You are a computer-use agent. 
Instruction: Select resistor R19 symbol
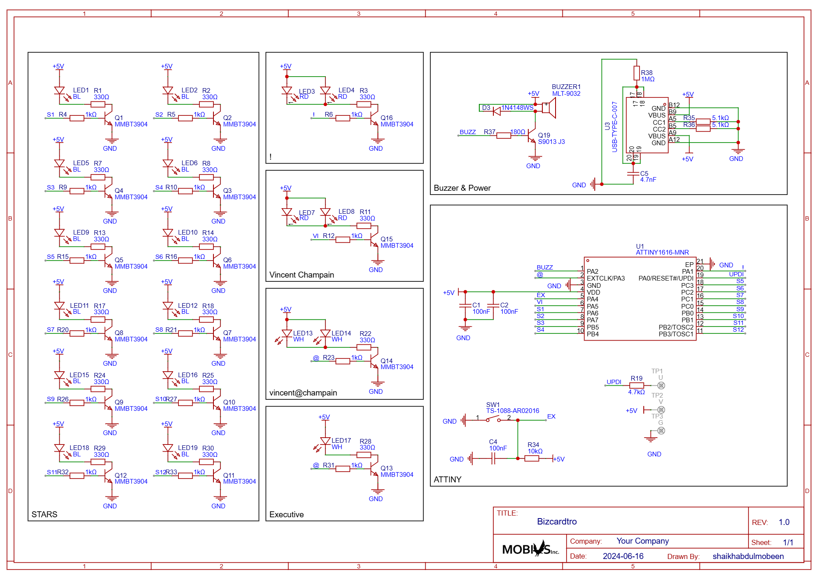click(637, 385)
